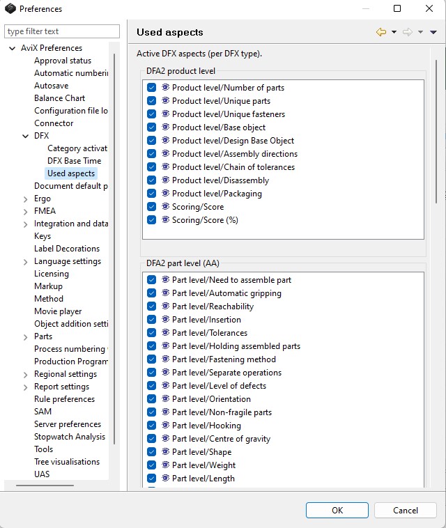The width and height of the screenshot is (446, 528).
Task: Open the view menu dropdown arrow
Action: click(x=433, y=32)
